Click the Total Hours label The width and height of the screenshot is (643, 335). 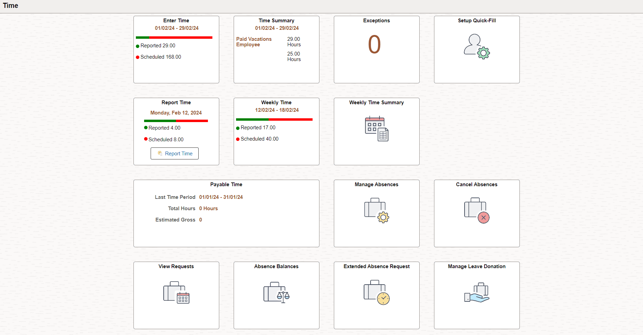[x=182, y=208]
